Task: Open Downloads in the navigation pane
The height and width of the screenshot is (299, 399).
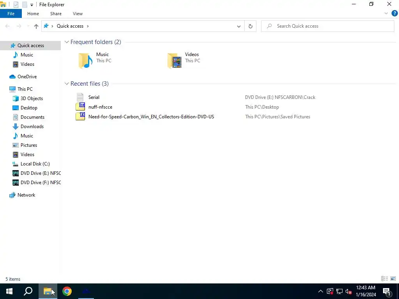Action: tap(32, 127)
